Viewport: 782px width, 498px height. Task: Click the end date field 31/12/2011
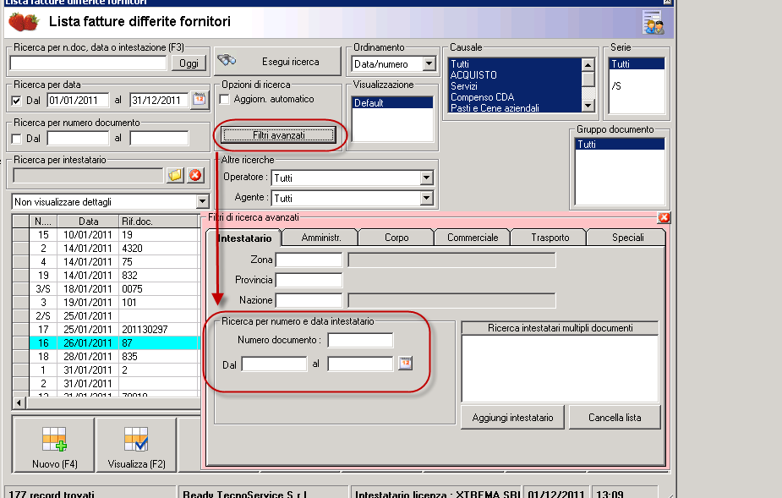click(159, 101)
